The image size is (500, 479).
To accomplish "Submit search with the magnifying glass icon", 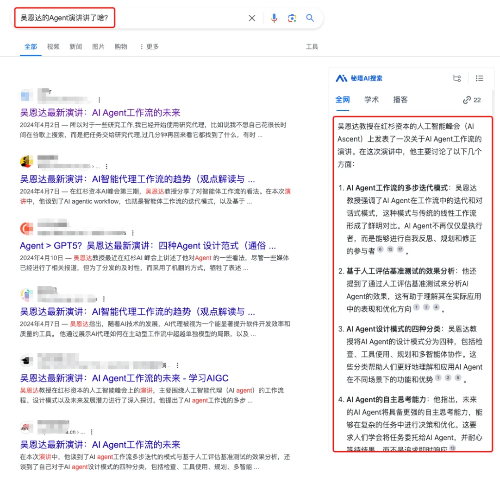I will pyautogui.click(x=310, y=18).
